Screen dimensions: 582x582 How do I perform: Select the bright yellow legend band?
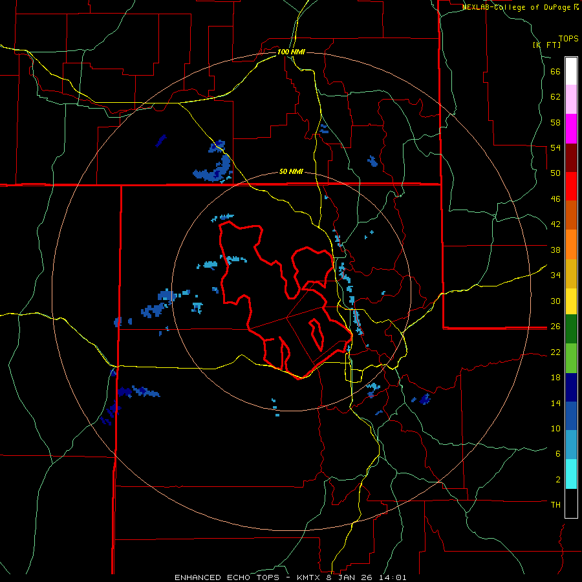click(571, 301)
